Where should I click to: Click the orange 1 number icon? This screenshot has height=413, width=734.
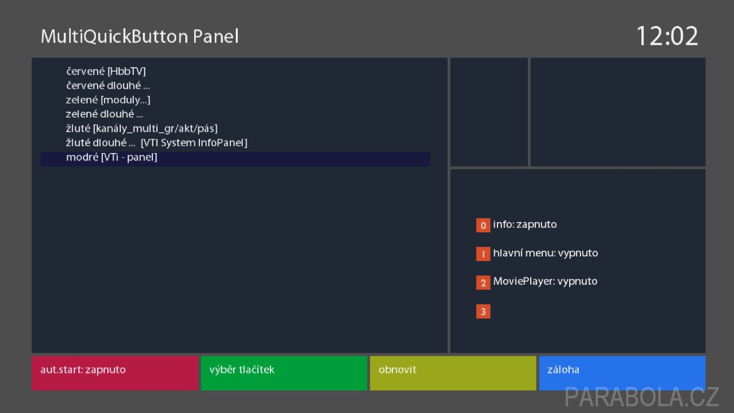click(483, 254)
